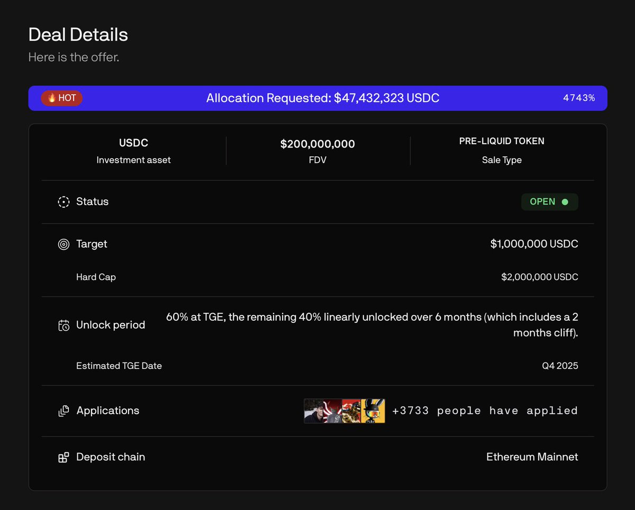Expand the applicants list
Image resolution: width=635 pixels, height=510 pixels.
(x=344, y=410)
